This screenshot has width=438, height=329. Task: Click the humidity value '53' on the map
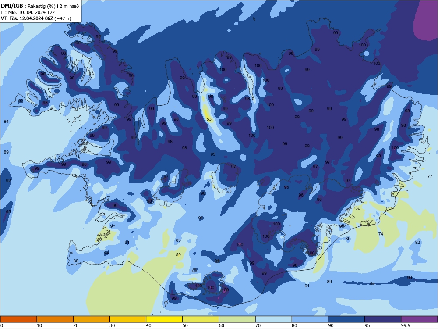[x=209, y=119]
